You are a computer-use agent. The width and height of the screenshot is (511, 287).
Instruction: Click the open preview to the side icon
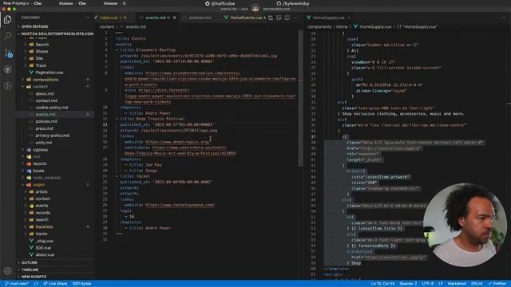click(279, 18)
